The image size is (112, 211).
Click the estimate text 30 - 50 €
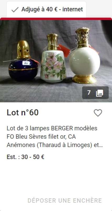tap(33, 157)
